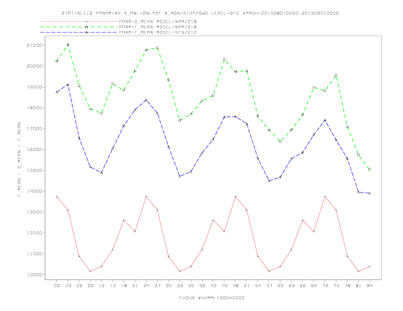This screenshot has width=403, height=311.
Task: Click the 21 forecast hour tick label
Action: point(135,286)
